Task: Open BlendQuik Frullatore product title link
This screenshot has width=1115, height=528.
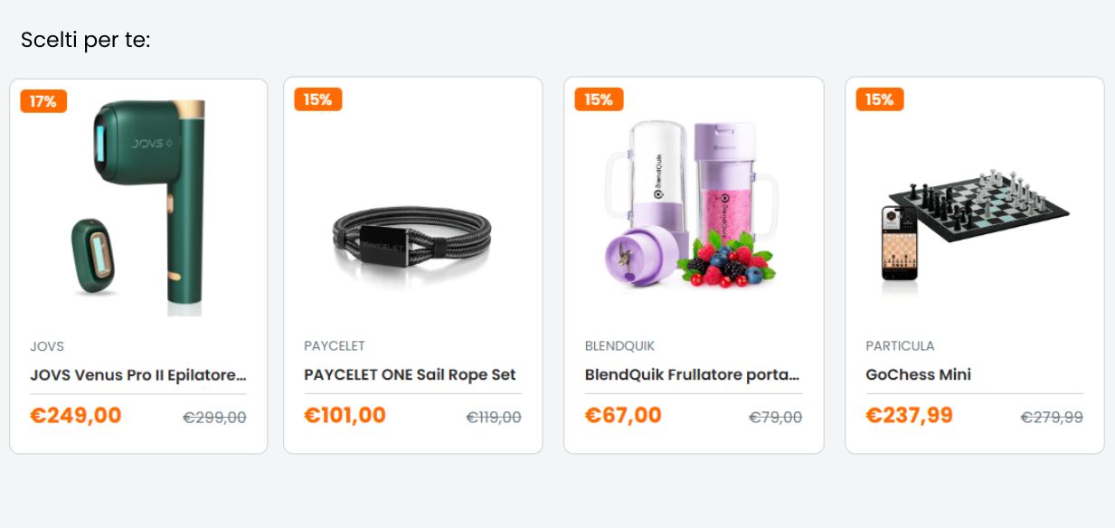Action: coord(693,374)
